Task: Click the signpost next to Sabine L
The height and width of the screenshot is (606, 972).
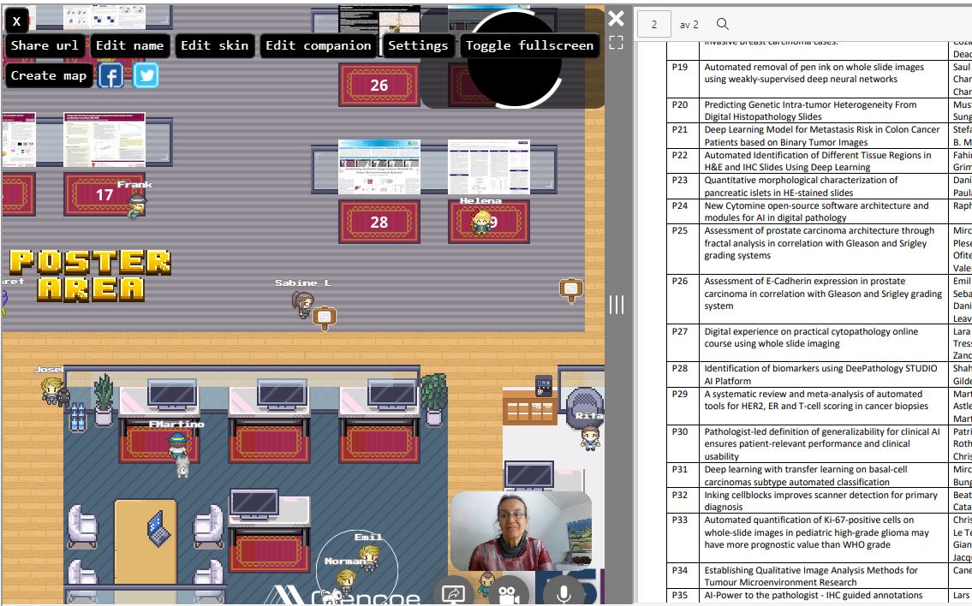Action: 325,318
